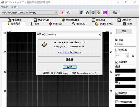139x107 pixels.
Task: Switch to the 磁盘监视器 tab
Action: pos(41,20)
